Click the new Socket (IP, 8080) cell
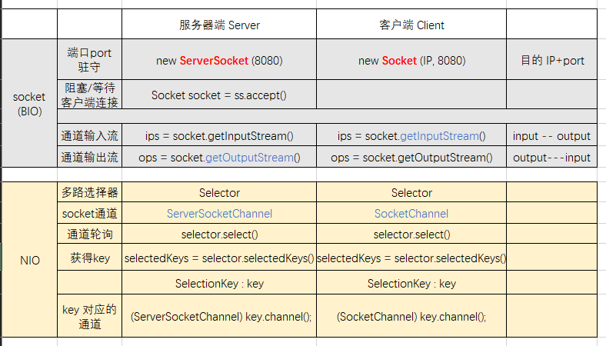 point(411,60)
